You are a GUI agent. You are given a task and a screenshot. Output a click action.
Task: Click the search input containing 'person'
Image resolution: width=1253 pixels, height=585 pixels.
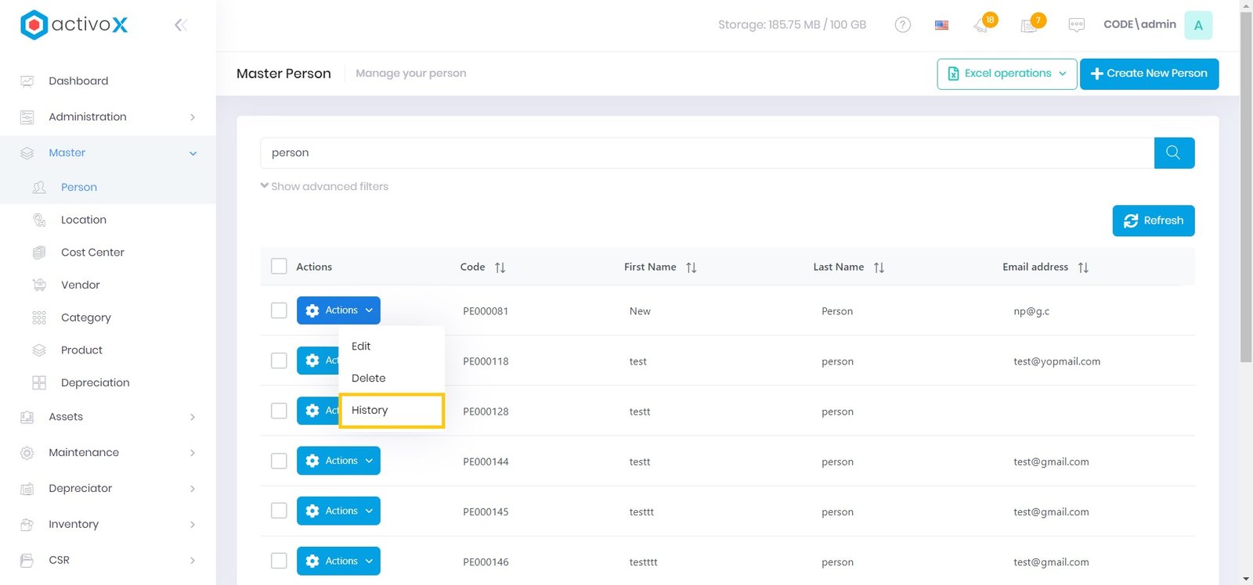(x=705, y=153)
